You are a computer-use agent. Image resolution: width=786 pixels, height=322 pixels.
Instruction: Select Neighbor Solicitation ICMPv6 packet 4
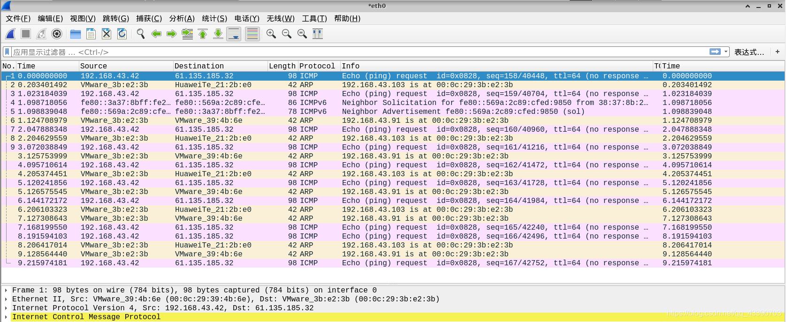coord(392,103)
